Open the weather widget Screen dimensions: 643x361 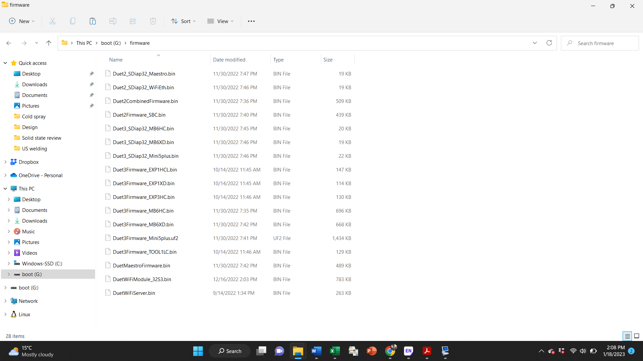pyautogui.click(x=31, y=351)
